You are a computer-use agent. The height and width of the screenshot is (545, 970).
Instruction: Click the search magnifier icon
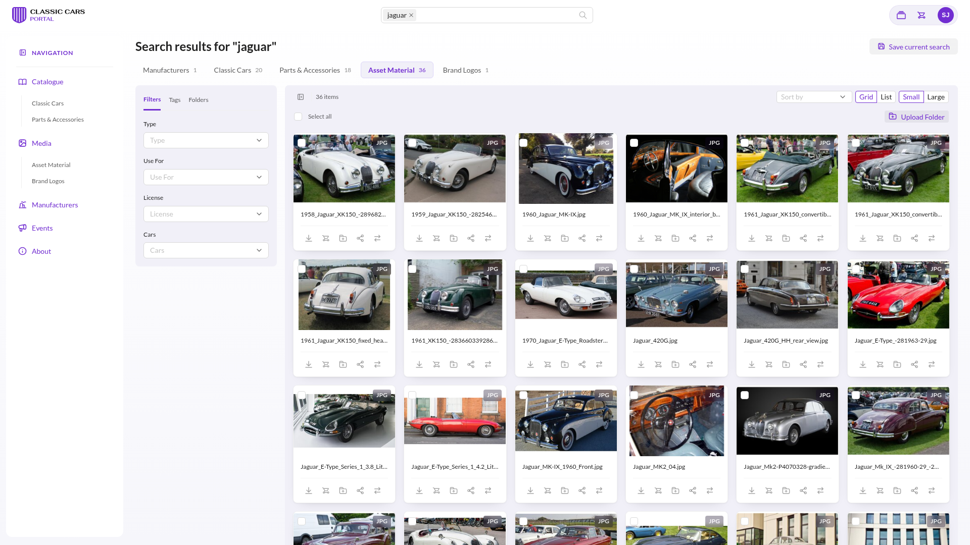(x=583, y=15)
